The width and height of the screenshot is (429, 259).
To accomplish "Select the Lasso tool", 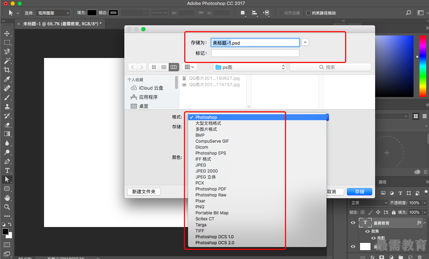I will 7,52.
